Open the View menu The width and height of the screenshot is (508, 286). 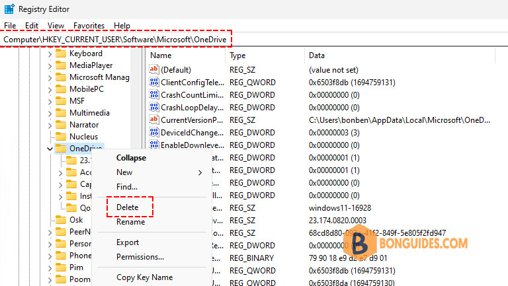[56, 26]
